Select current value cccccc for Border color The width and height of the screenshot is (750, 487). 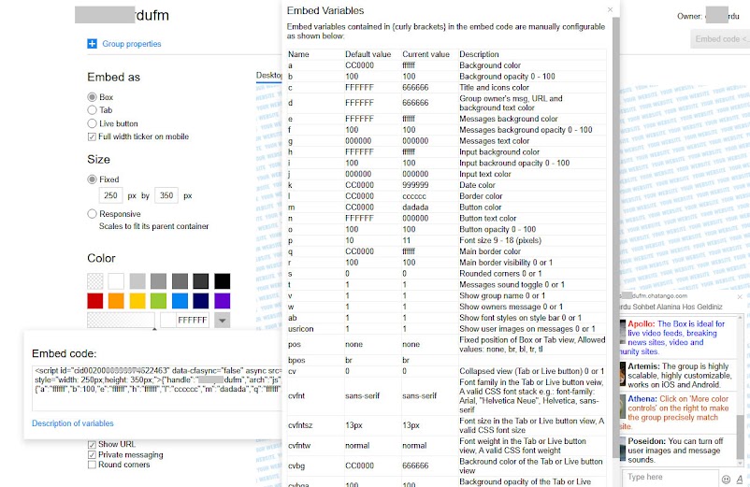(x=414, y=196)
